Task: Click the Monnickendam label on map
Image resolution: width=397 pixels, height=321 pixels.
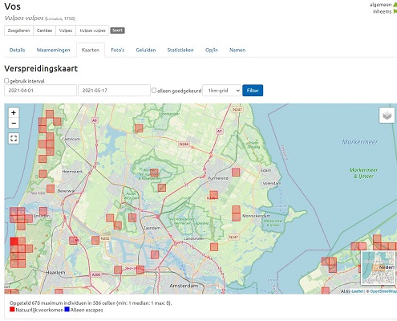Action: pyautogui.click(x=256, y=216)
